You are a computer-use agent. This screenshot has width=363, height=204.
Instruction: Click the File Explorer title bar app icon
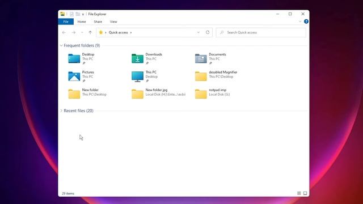click(62, 14)
